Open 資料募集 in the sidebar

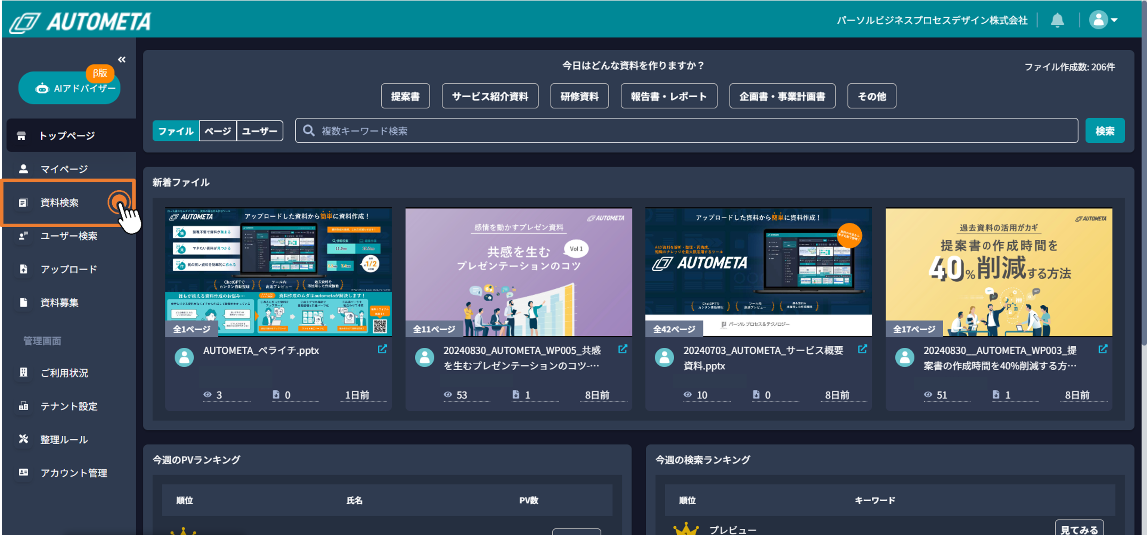coord(69,303)
